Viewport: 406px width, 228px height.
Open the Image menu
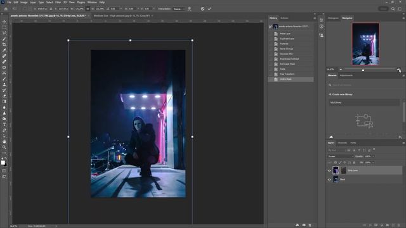click(x=24, y=2)
